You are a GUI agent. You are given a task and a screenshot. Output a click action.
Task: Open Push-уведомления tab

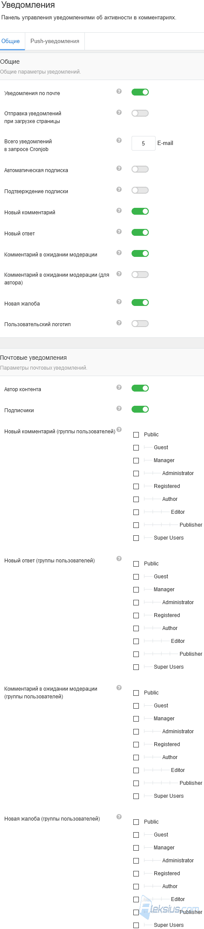point(55,41)
